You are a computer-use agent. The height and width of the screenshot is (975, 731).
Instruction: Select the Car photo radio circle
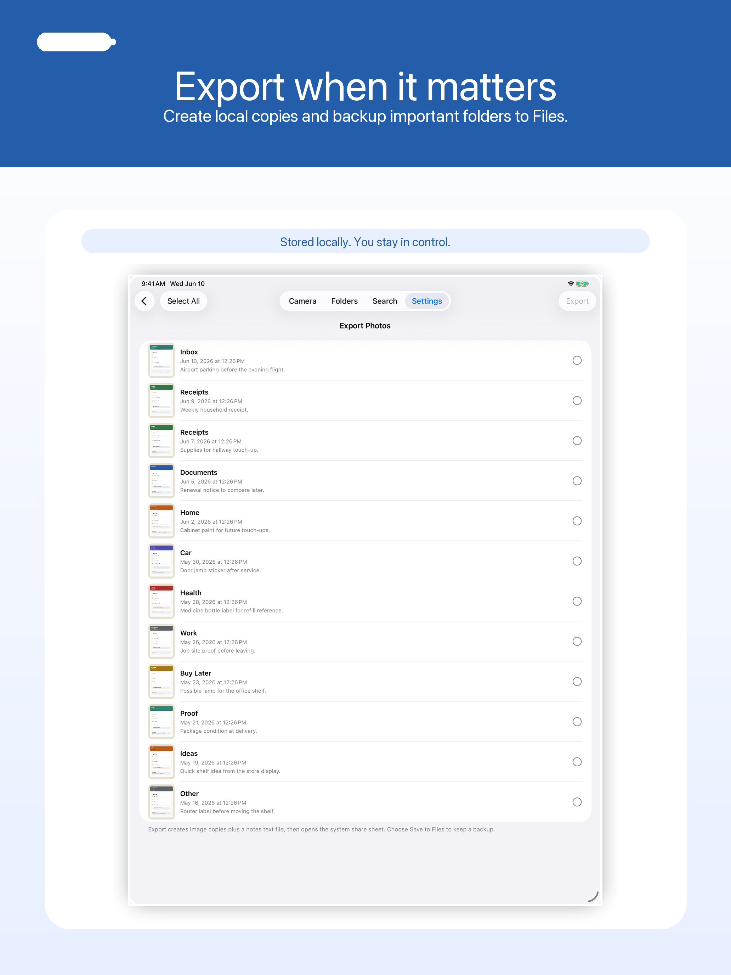click(x=577, y=561)
